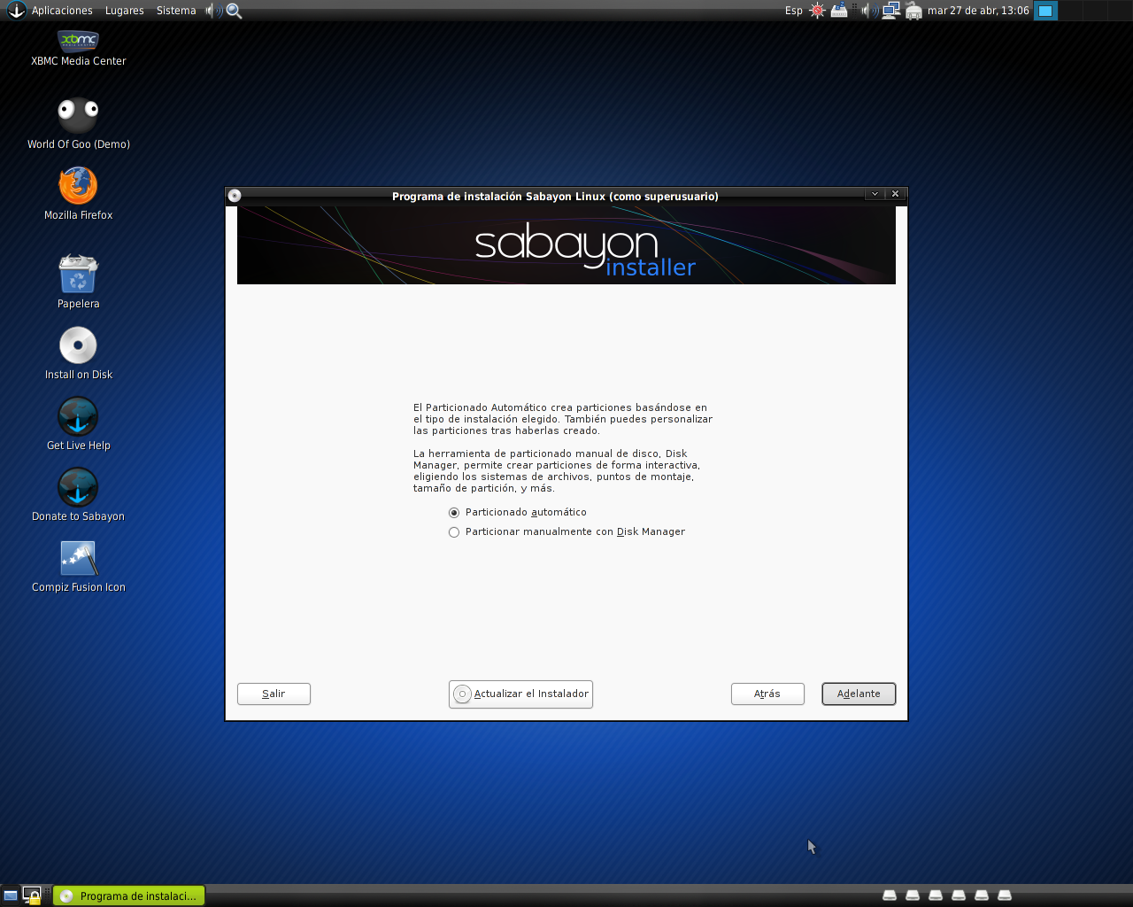This screenshot has height=907, width=1133.
Task: Click the Salir button
Action: 274,694
